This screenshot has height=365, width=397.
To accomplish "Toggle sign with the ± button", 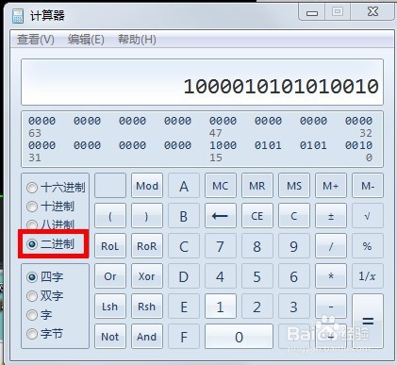I will coord(331,216).
